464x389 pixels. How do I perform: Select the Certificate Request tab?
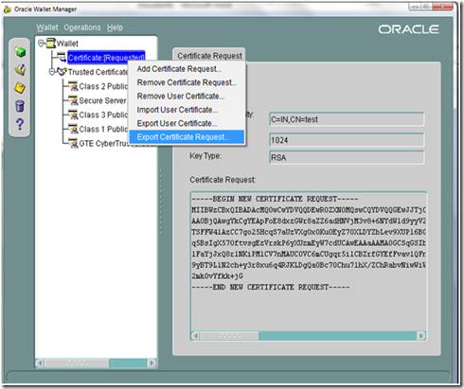209,56
